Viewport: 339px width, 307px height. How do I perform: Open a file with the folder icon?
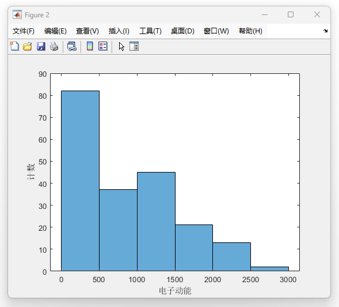[x=28, y=46]
